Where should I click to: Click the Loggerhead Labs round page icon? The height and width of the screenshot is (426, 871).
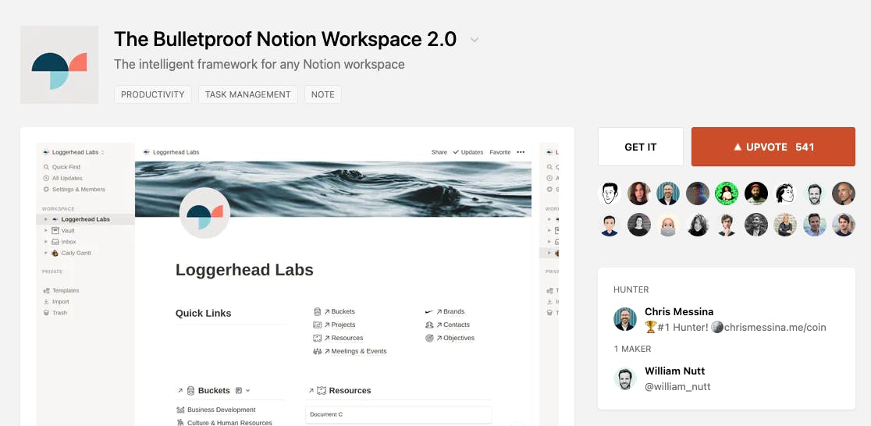(x=204, y=213)
